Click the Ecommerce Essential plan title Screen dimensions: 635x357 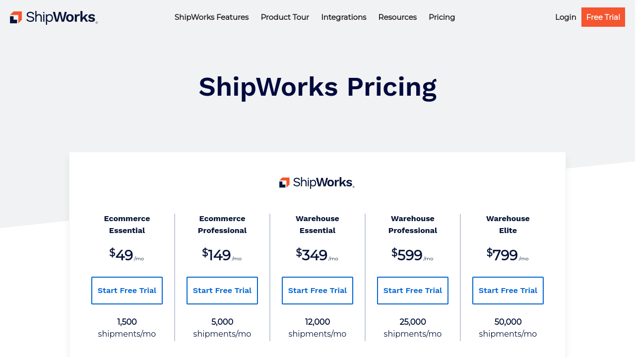pos(127,225)
